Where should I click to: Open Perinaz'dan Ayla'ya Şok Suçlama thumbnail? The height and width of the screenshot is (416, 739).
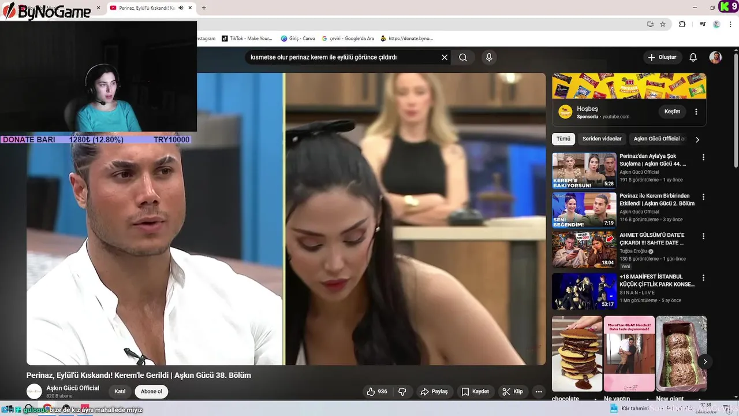coord(584,171)
